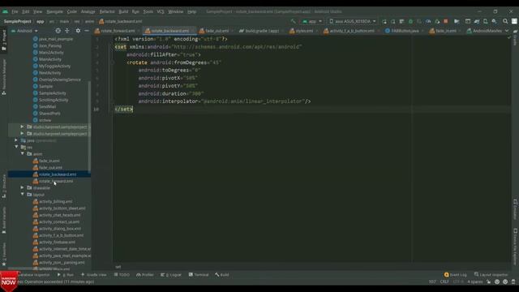519x292 pixels.
Task: Select OverlayShowingService class in tree
Action: [x=59, y=79]
